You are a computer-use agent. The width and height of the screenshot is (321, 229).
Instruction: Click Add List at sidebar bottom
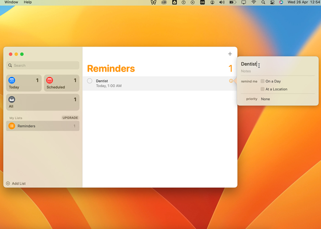[x=16, y=183]
